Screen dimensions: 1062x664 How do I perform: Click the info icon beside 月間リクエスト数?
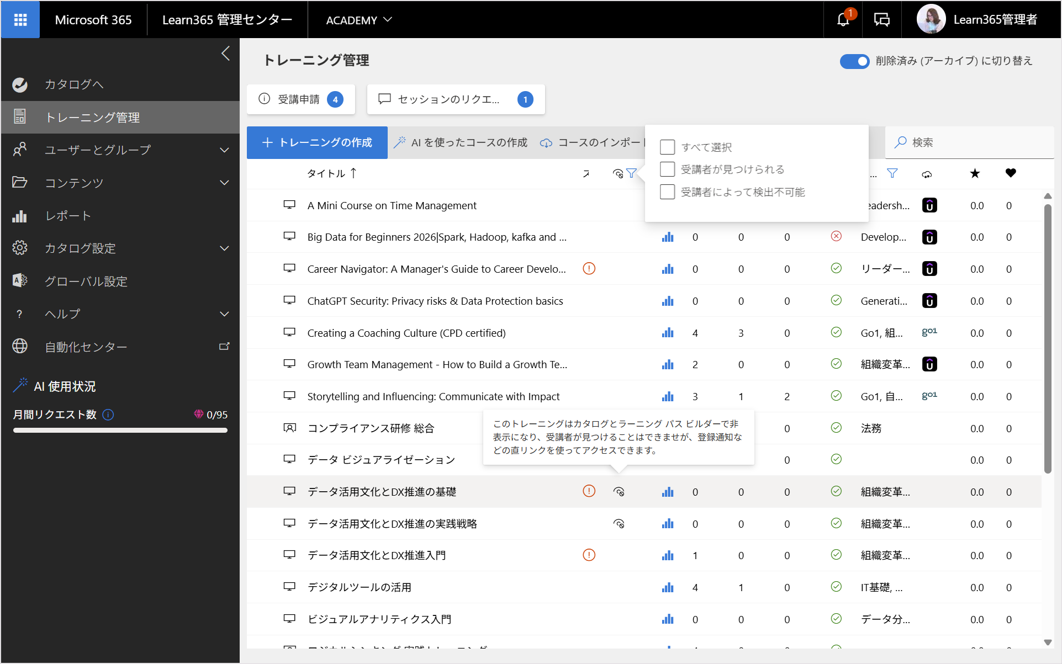[x=108, y=415]
